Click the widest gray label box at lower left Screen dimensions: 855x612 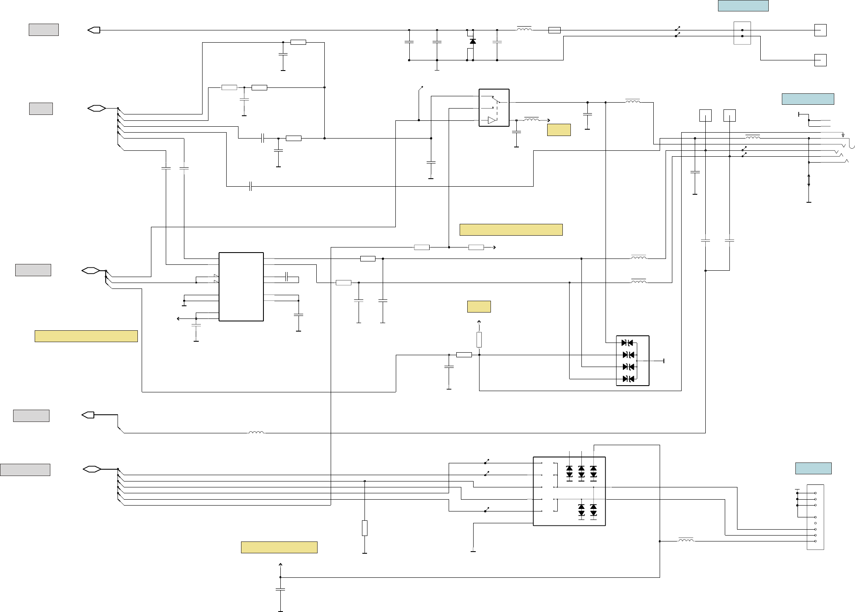click(x=25, y=470)
